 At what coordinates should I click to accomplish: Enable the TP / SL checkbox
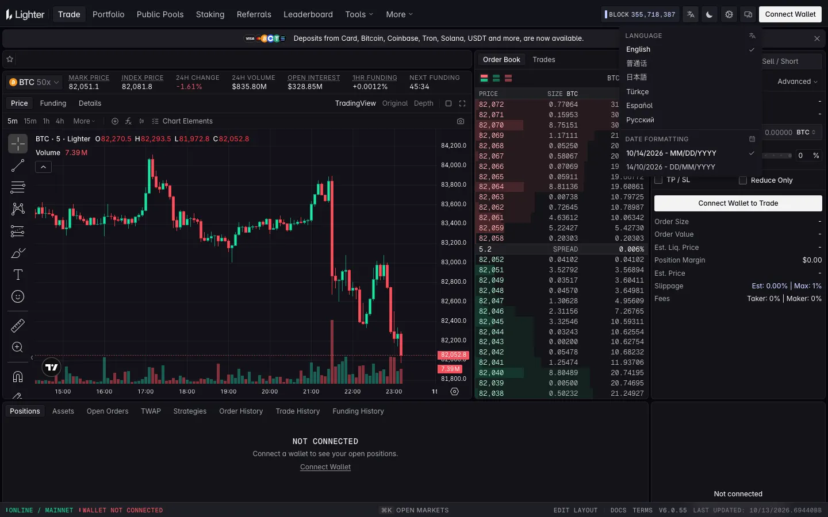click(658, 180)
